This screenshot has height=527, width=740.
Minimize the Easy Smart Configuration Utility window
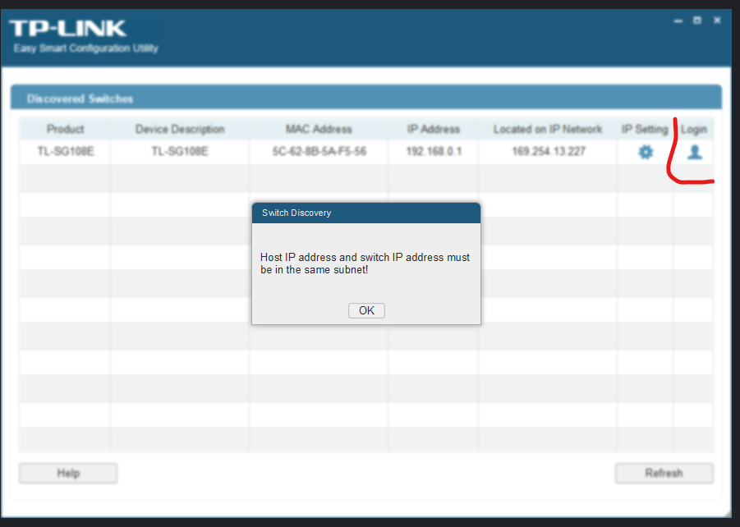click(678, 21)
